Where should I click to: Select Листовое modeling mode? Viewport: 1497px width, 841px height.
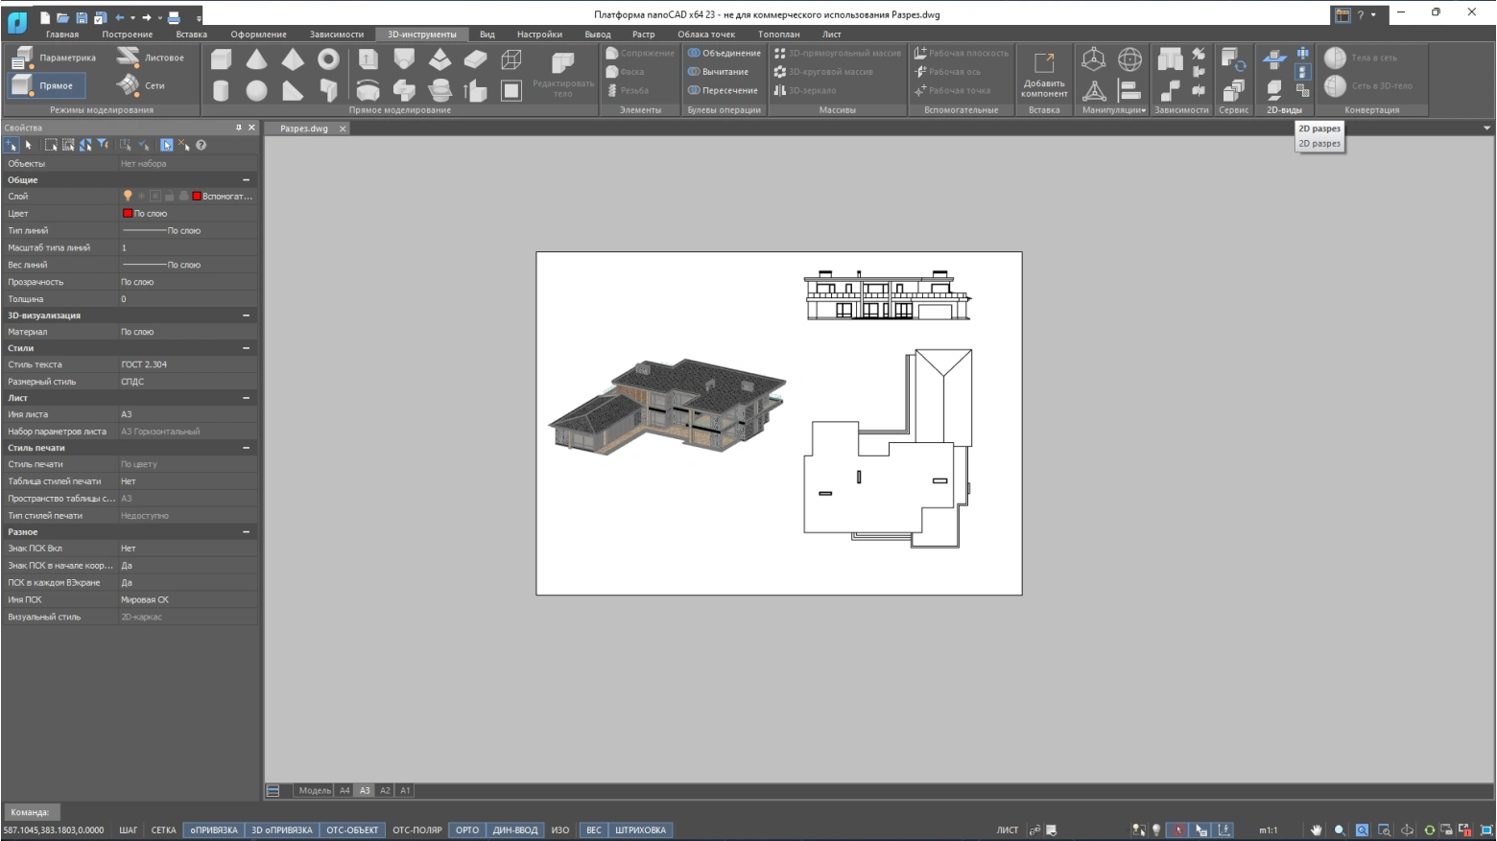[152, 58]
